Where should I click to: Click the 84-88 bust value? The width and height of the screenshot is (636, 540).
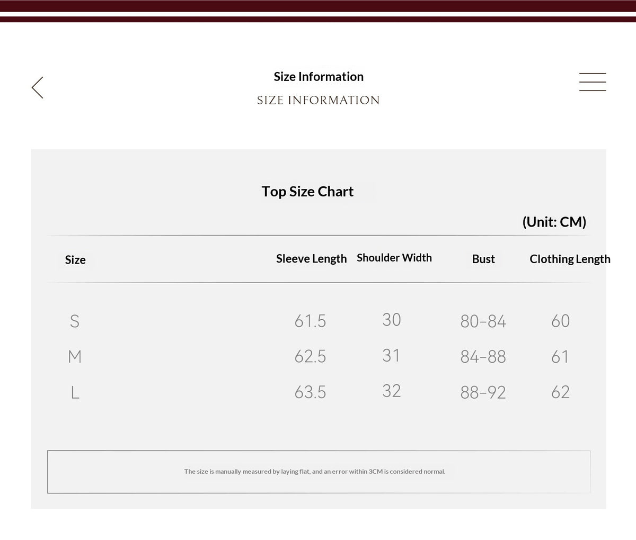click(x=483, y=357)
